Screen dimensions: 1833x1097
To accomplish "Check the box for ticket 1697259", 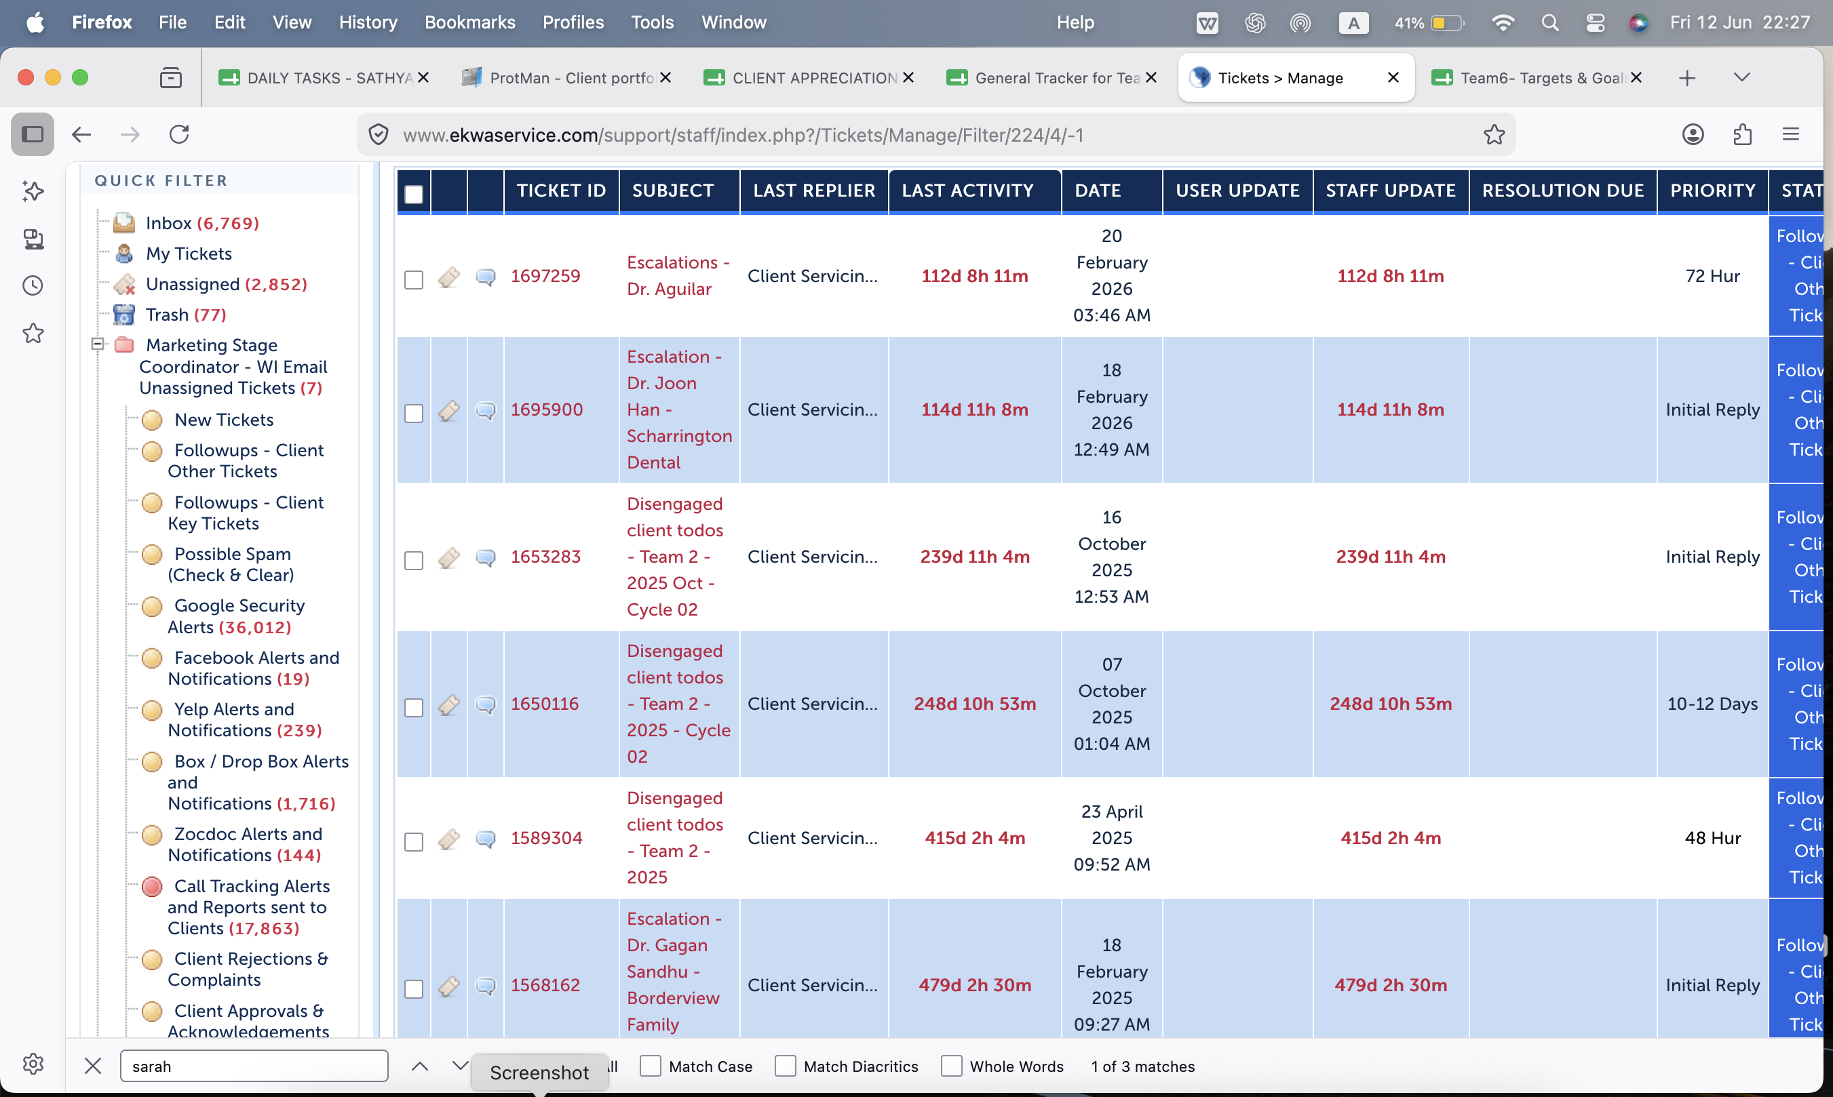I will [x=414, y=279].
